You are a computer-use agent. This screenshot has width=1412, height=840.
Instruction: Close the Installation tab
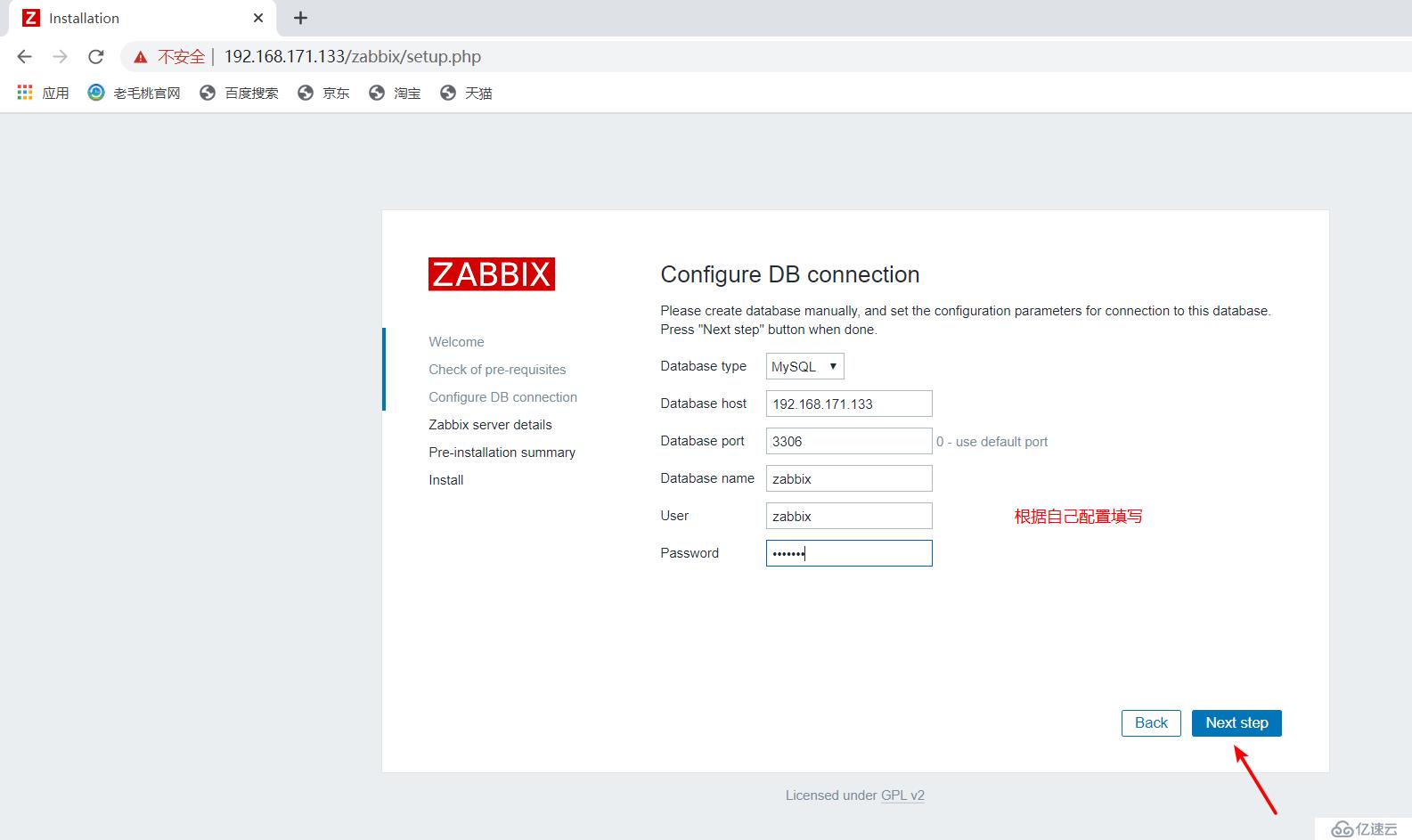tap(258, 18)
